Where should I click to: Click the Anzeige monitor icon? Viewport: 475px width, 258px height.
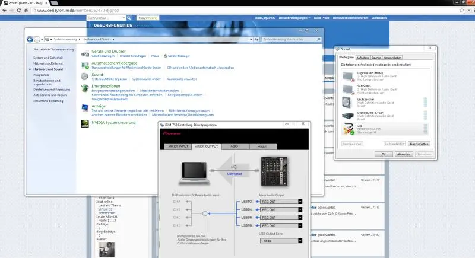point(85,108)
